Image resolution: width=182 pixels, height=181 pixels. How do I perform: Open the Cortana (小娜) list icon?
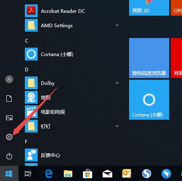[x=31, y=54]
